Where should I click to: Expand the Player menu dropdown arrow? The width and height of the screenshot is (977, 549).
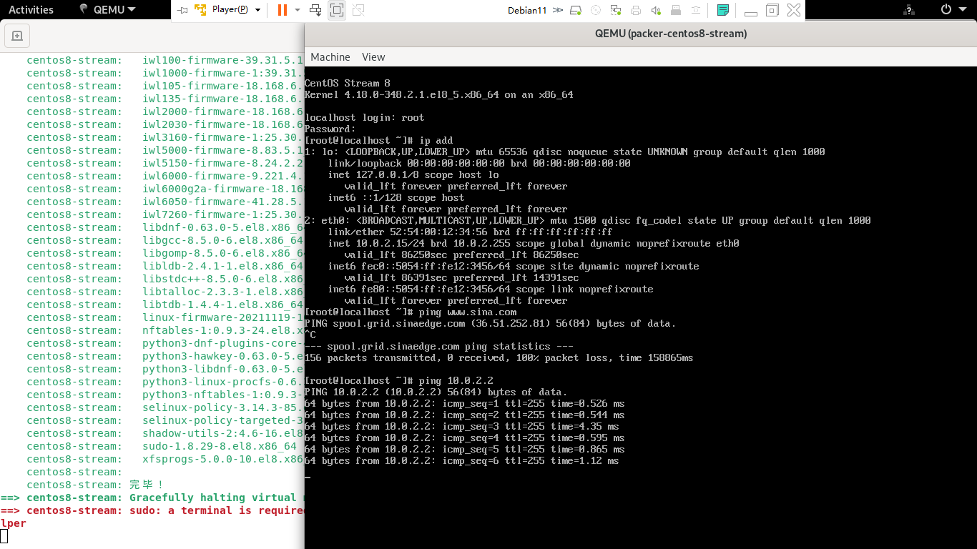[257, 10]
